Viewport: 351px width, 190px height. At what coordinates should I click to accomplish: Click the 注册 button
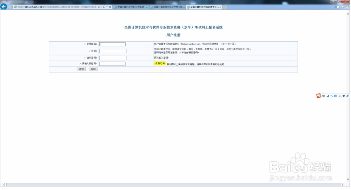[x=81, y=69]
